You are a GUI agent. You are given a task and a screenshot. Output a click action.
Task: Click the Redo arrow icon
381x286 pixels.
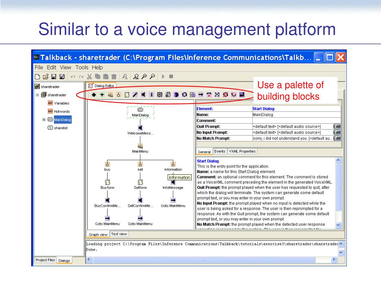coord(81,77)
